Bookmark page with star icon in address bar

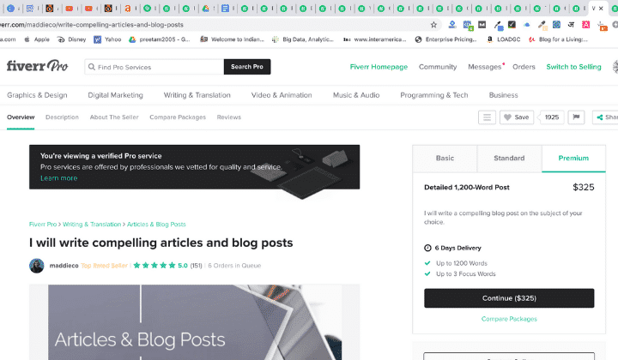[433, 25]
